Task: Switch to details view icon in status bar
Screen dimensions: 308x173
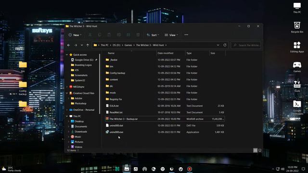Action: pos(255,150)
